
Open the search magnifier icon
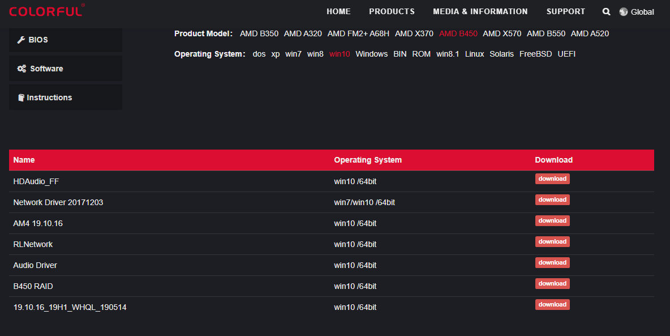click(x=607, y=11)
